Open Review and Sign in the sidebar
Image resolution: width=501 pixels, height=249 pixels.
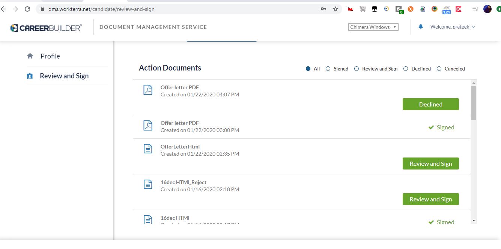(x=64, y=76)
